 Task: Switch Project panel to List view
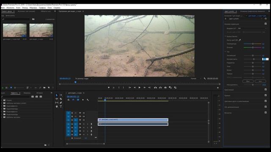[7, 88]
